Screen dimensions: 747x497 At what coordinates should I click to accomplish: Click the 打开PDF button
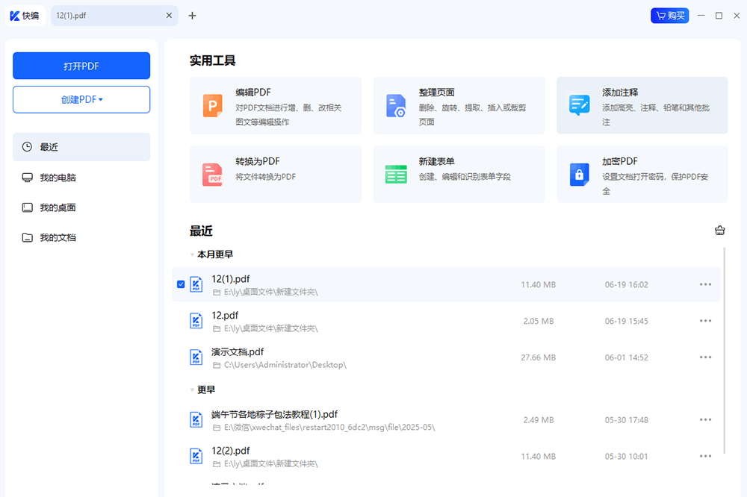[81, 66]
